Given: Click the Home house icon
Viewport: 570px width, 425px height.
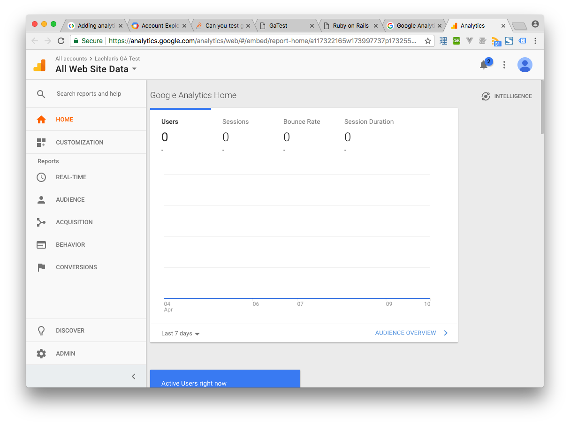Looking at the screenshot, I should click(41, 120).
